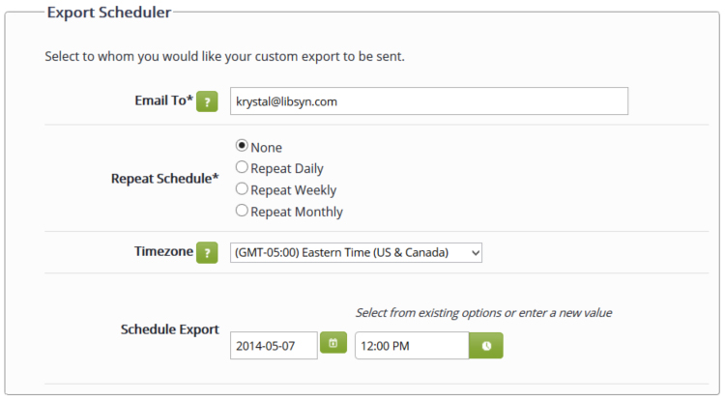The height and width of the screenshot is (400, 725).
Task: Choose Repeat Daily radio button
Action: click(x=242, y=167)
